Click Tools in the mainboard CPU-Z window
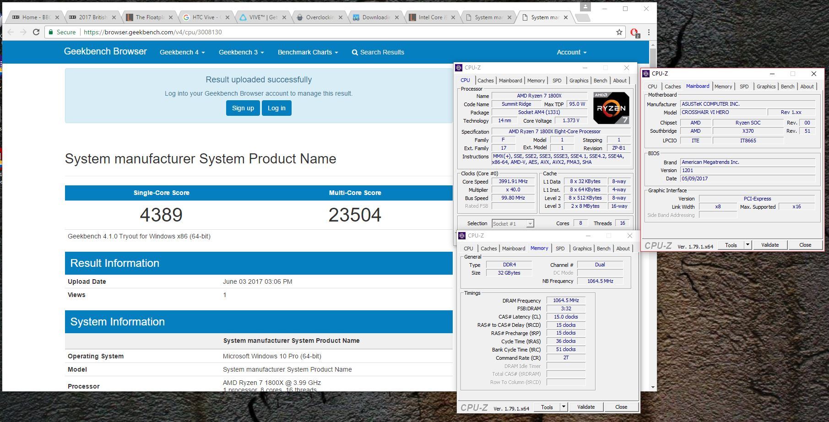 [731, 245]
